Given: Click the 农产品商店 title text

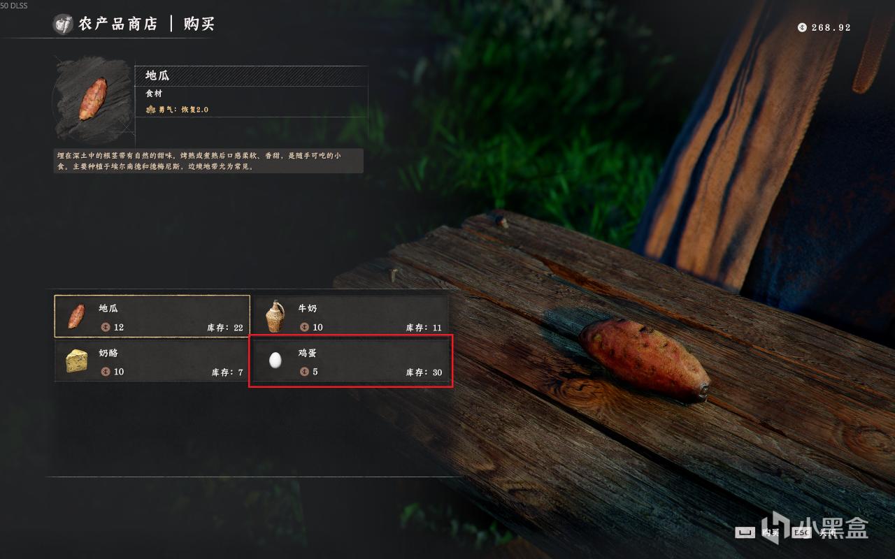Looking at the screenshot, I should click(117, 24).
